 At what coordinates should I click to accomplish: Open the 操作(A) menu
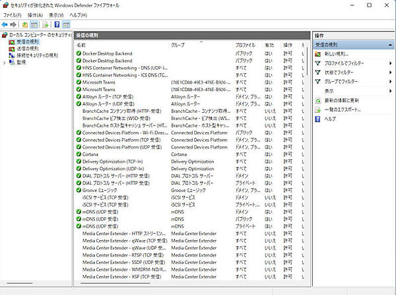point(36,14)
